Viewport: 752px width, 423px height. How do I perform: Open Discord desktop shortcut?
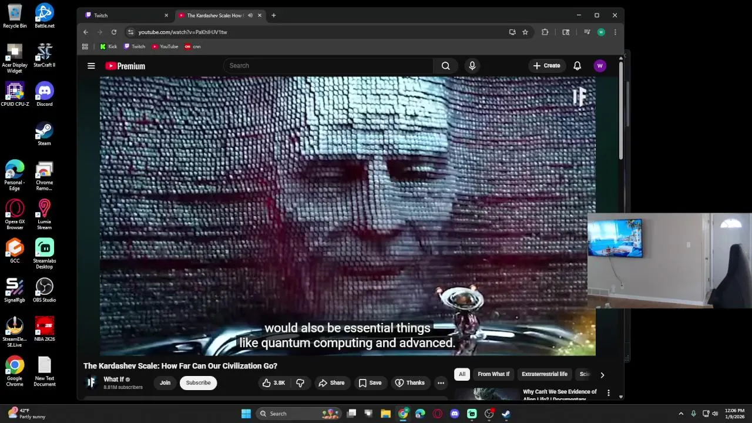pyautogui.click(x=45, y=94)
